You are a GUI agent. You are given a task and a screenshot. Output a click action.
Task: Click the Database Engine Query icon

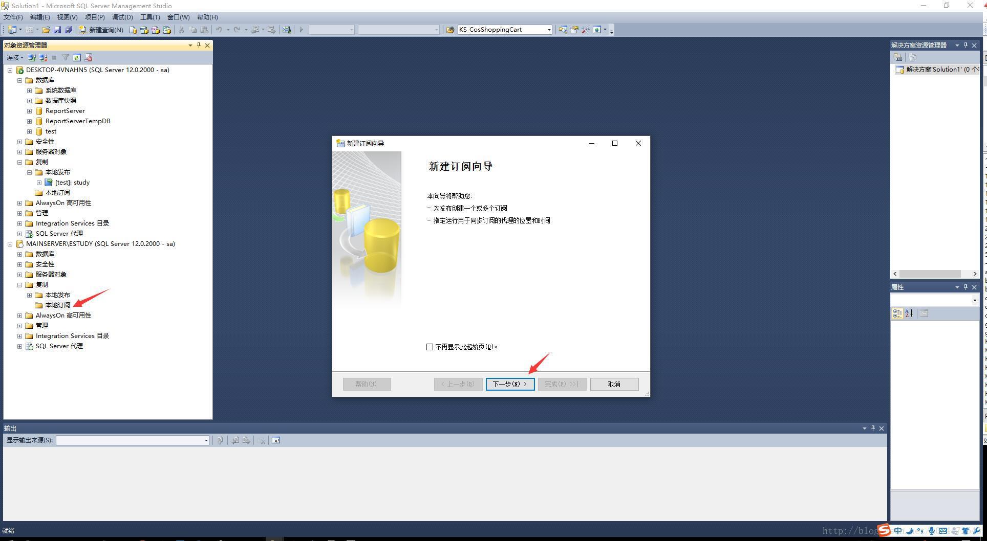(133, 30)
